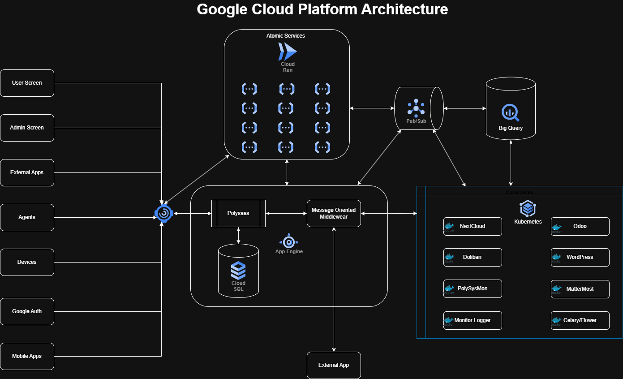623x379 pixels.
Task: Select the User Screen box
Action: [27, 83]
